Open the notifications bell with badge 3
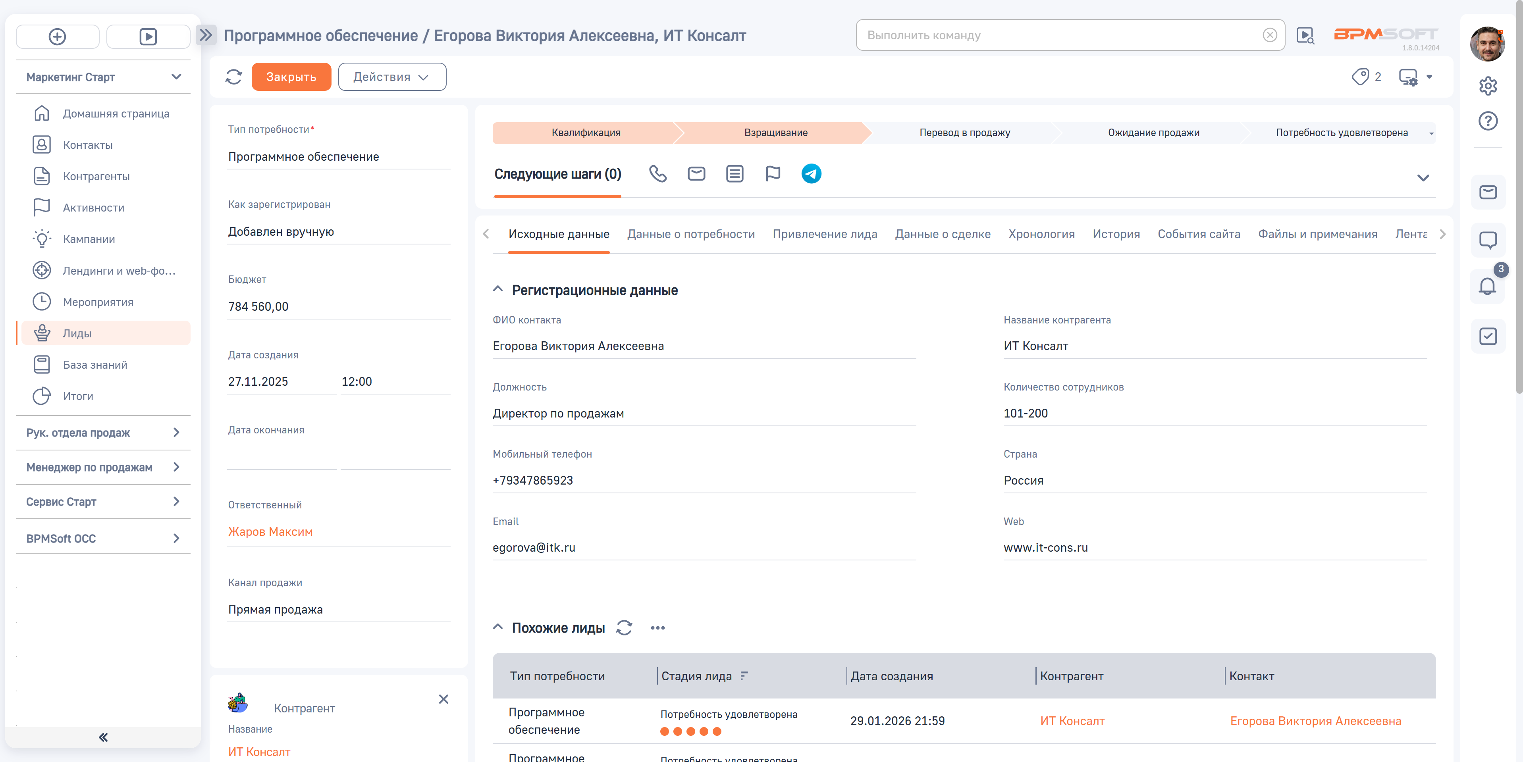Screen dimensions: 1523x762 click(x=1488, y=286)
